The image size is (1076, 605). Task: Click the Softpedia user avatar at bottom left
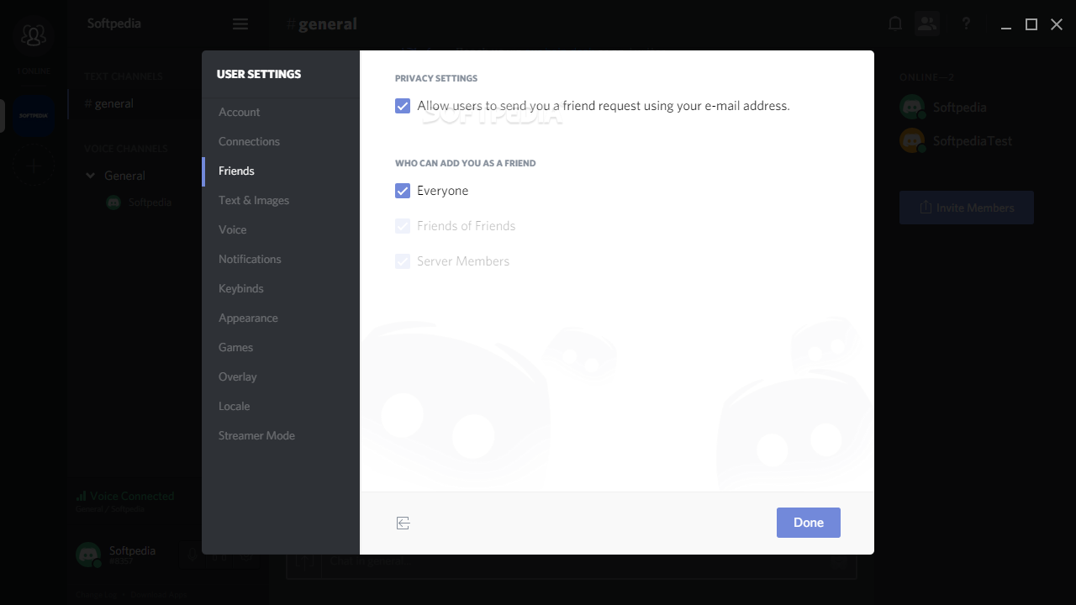(x=88, y=555)
